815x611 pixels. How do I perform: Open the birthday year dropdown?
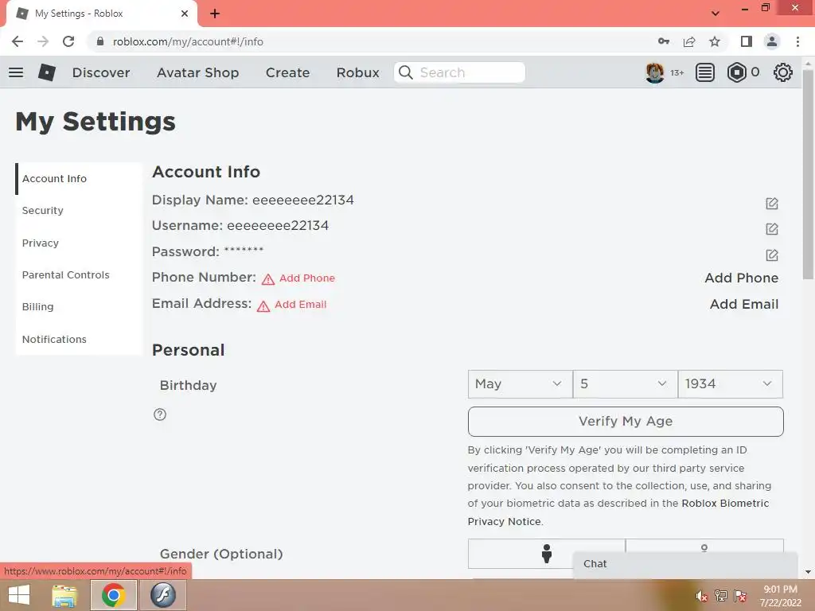(731, 384)
